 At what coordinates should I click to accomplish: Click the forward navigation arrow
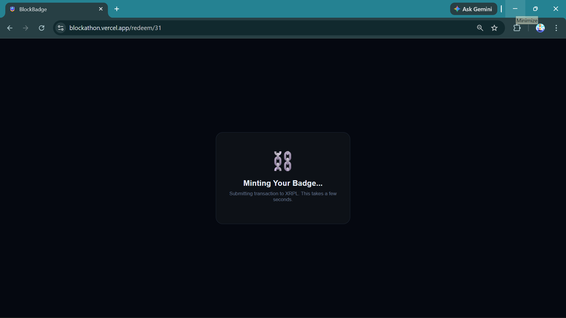[26, 28]
